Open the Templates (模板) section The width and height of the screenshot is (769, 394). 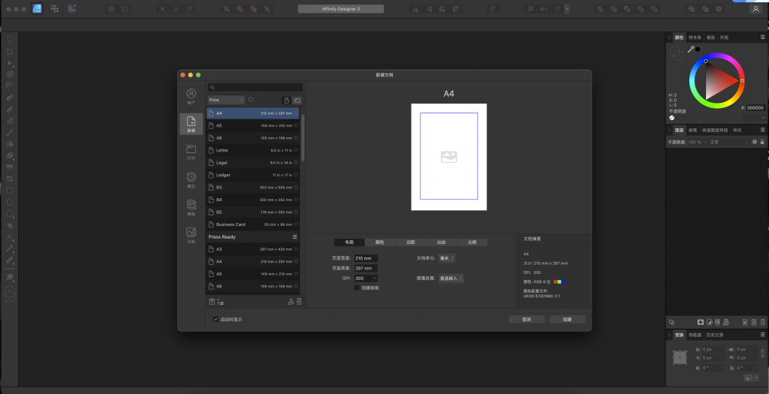pos(191,207)
